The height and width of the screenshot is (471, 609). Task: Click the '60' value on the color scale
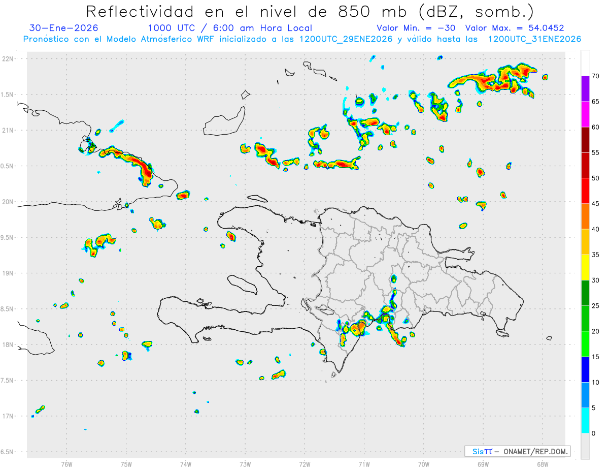coord(596,127)
